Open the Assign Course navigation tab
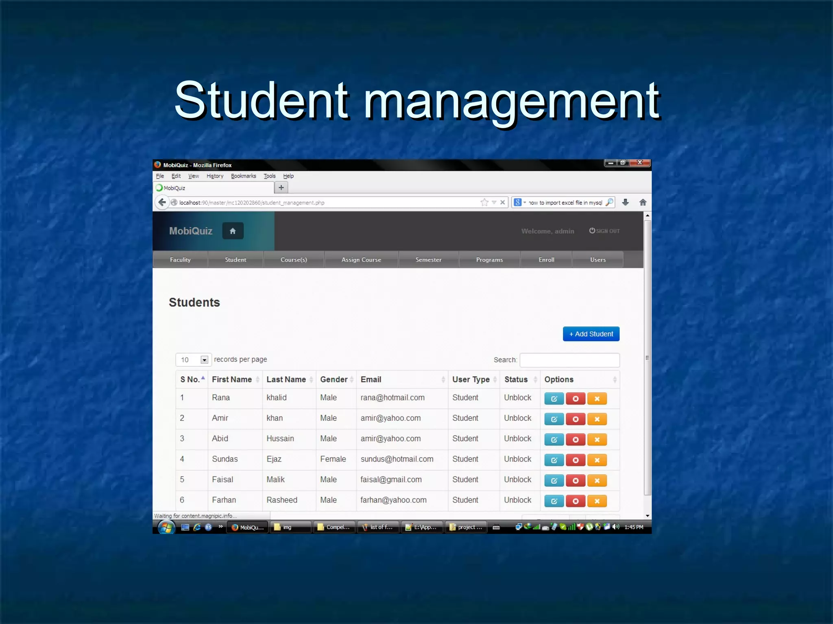The image size is (833, 624). 361,260
